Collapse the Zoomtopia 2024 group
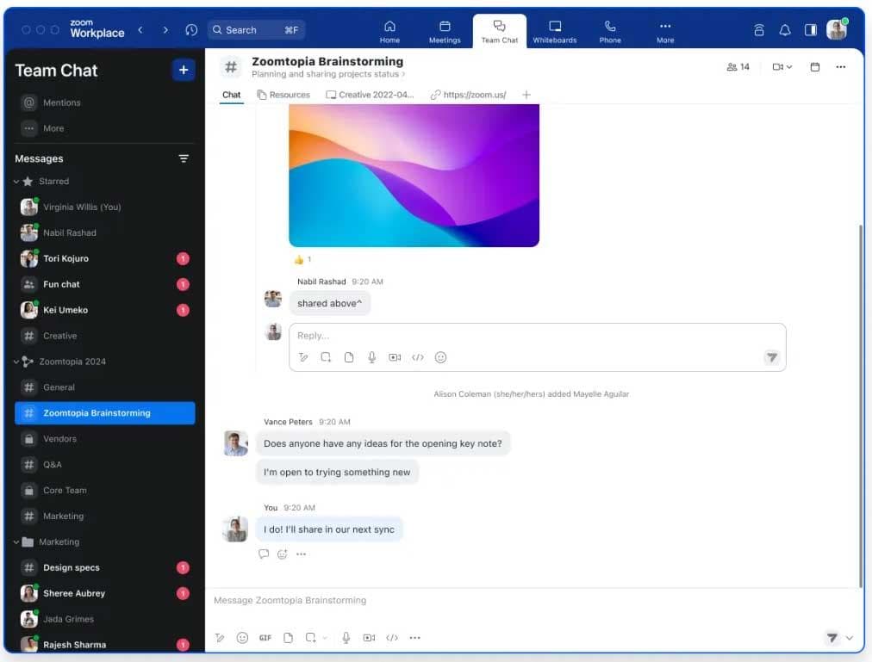The height and width of the screenshot is (662, 872). pos(16,362)
